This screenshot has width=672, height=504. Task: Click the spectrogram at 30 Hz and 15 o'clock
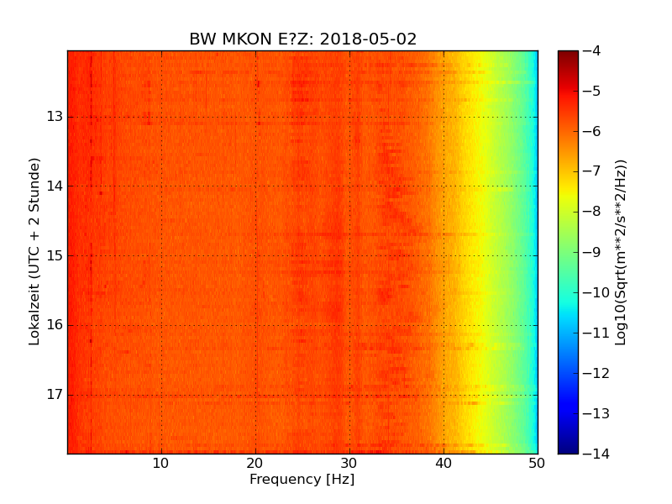(x=349, y=256)
